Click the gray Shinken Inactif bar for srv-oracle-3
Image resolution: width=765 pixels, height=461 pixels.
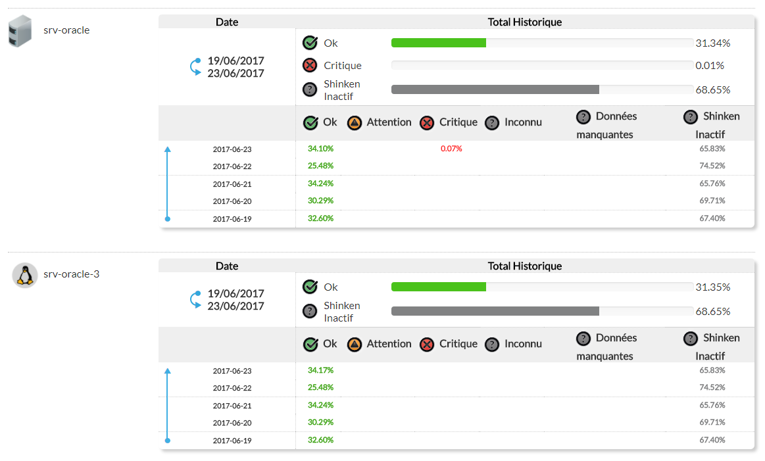pyautogui.click(x=495, y=311)
